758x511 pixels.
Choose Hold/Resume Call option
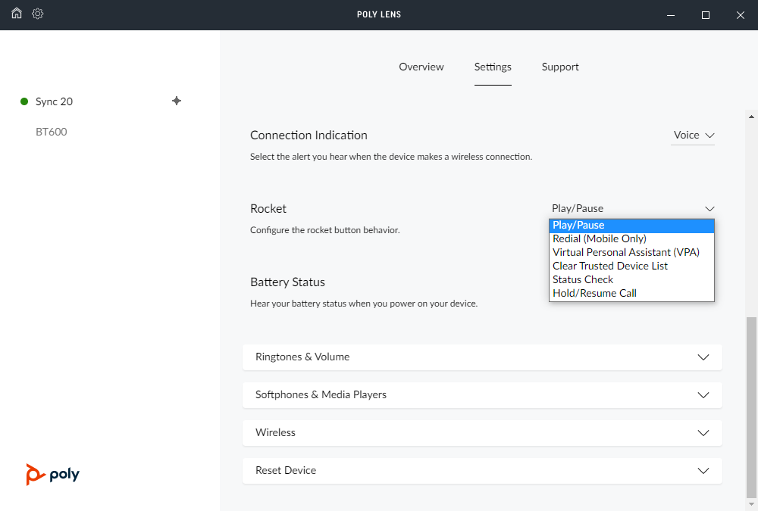tap(631, 293)
